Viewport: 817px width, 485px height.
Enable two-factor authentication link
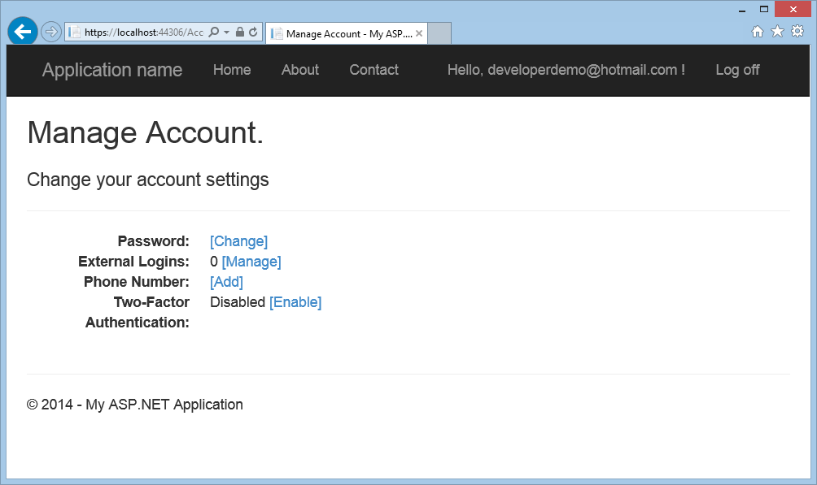click(x=295, y=302)
